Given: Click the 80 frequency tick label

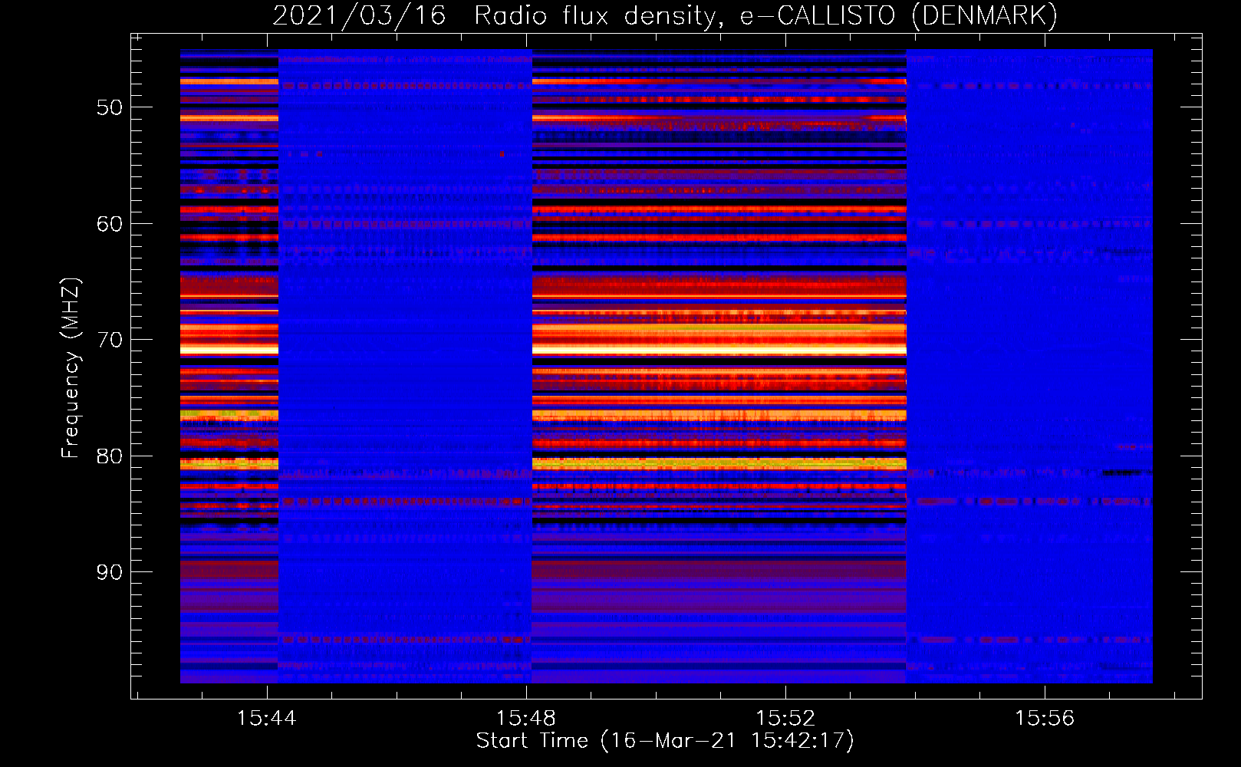Looking at the screenshot, I should coord(110,456).
